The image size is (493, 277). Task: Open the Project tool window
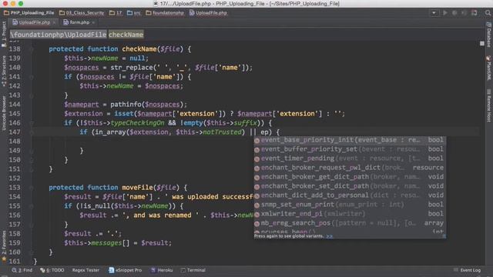(x=4, y=34)
